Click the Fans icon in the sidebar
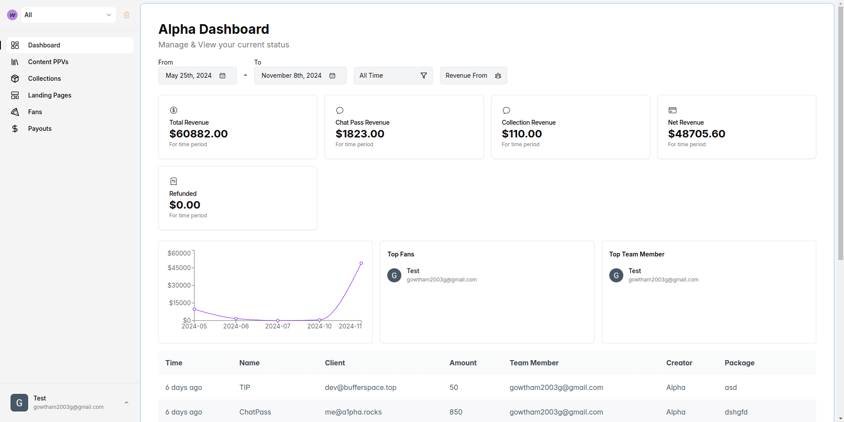Screen dimensions: 844x422 (x=15, y=112)
